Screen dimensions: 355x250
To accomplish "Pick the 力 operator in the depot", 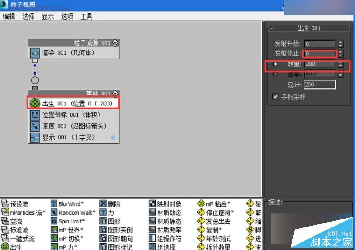I will tap(107, 212).
